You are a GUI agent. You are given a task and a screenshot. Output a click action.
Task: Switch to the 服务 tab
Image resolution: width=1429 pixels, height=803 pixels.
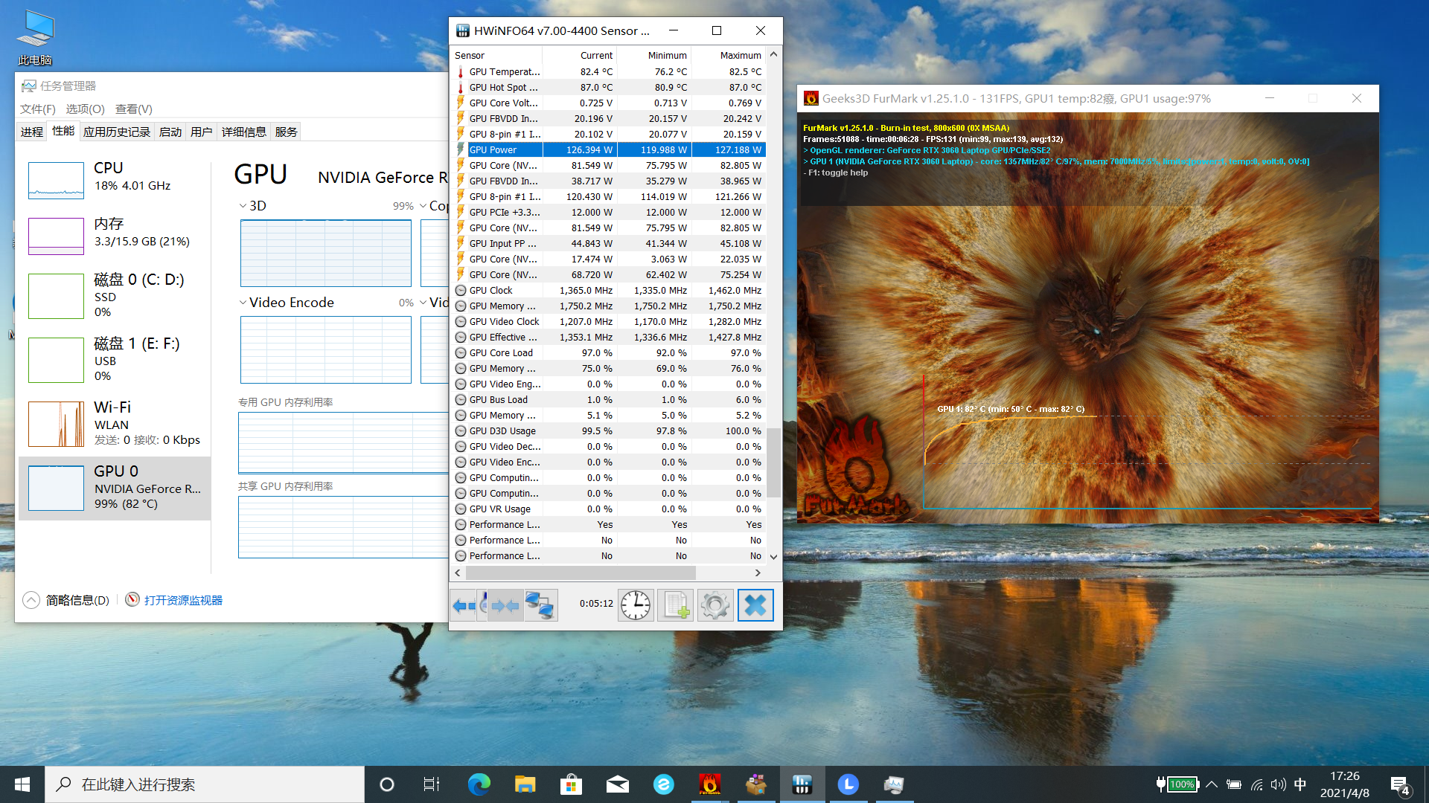287,132
